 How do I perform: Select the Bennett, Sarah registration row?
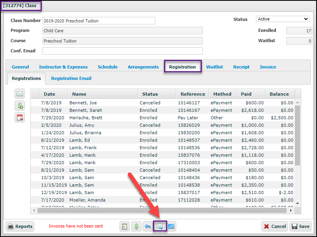pyautogui.click(x=162, y=110)
